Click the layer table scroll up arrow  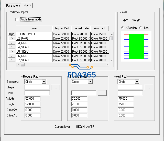point(112,34)
